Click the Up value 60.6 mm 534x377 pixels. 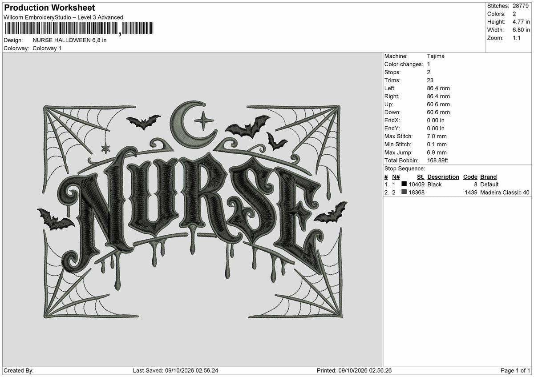coord(438,104)
